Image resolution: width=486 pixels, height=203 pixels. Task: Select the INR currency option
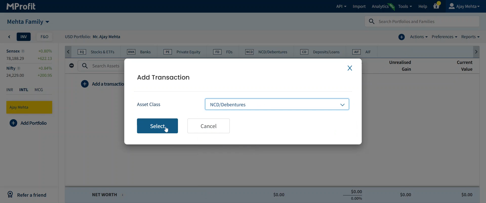[x=10, y=90]
